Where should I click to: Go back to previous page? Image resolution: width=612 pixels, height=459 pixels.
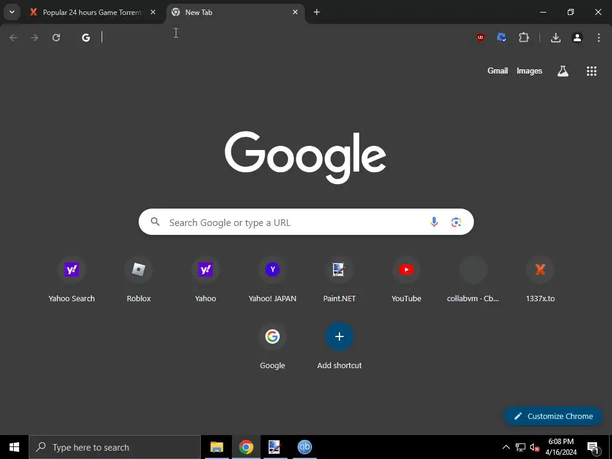pyautogui.click(x=13, y=38)
